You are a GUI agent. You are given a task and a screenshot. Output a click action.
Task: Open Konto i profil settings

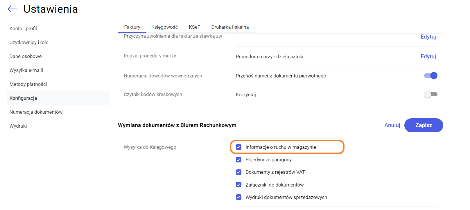click(23, 28)
